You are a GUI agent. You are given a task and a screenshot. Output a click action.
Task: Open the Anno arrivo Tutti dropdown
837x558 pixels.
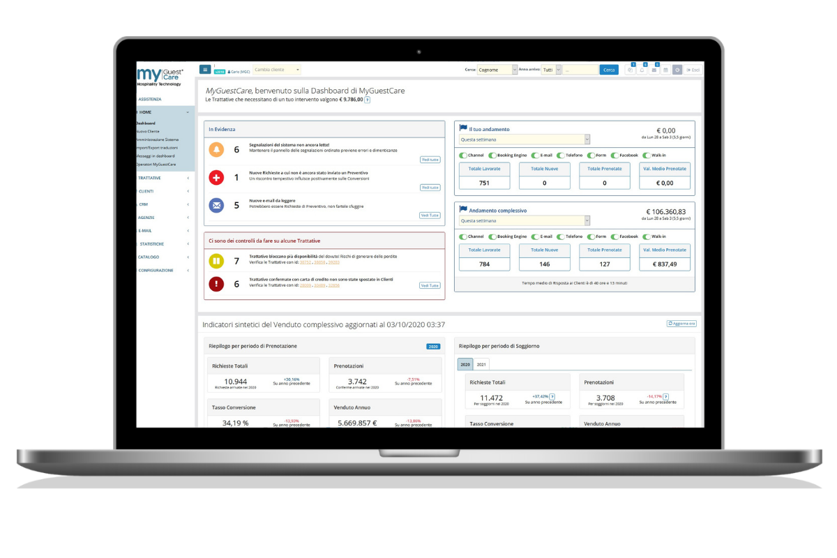(551, 69)
